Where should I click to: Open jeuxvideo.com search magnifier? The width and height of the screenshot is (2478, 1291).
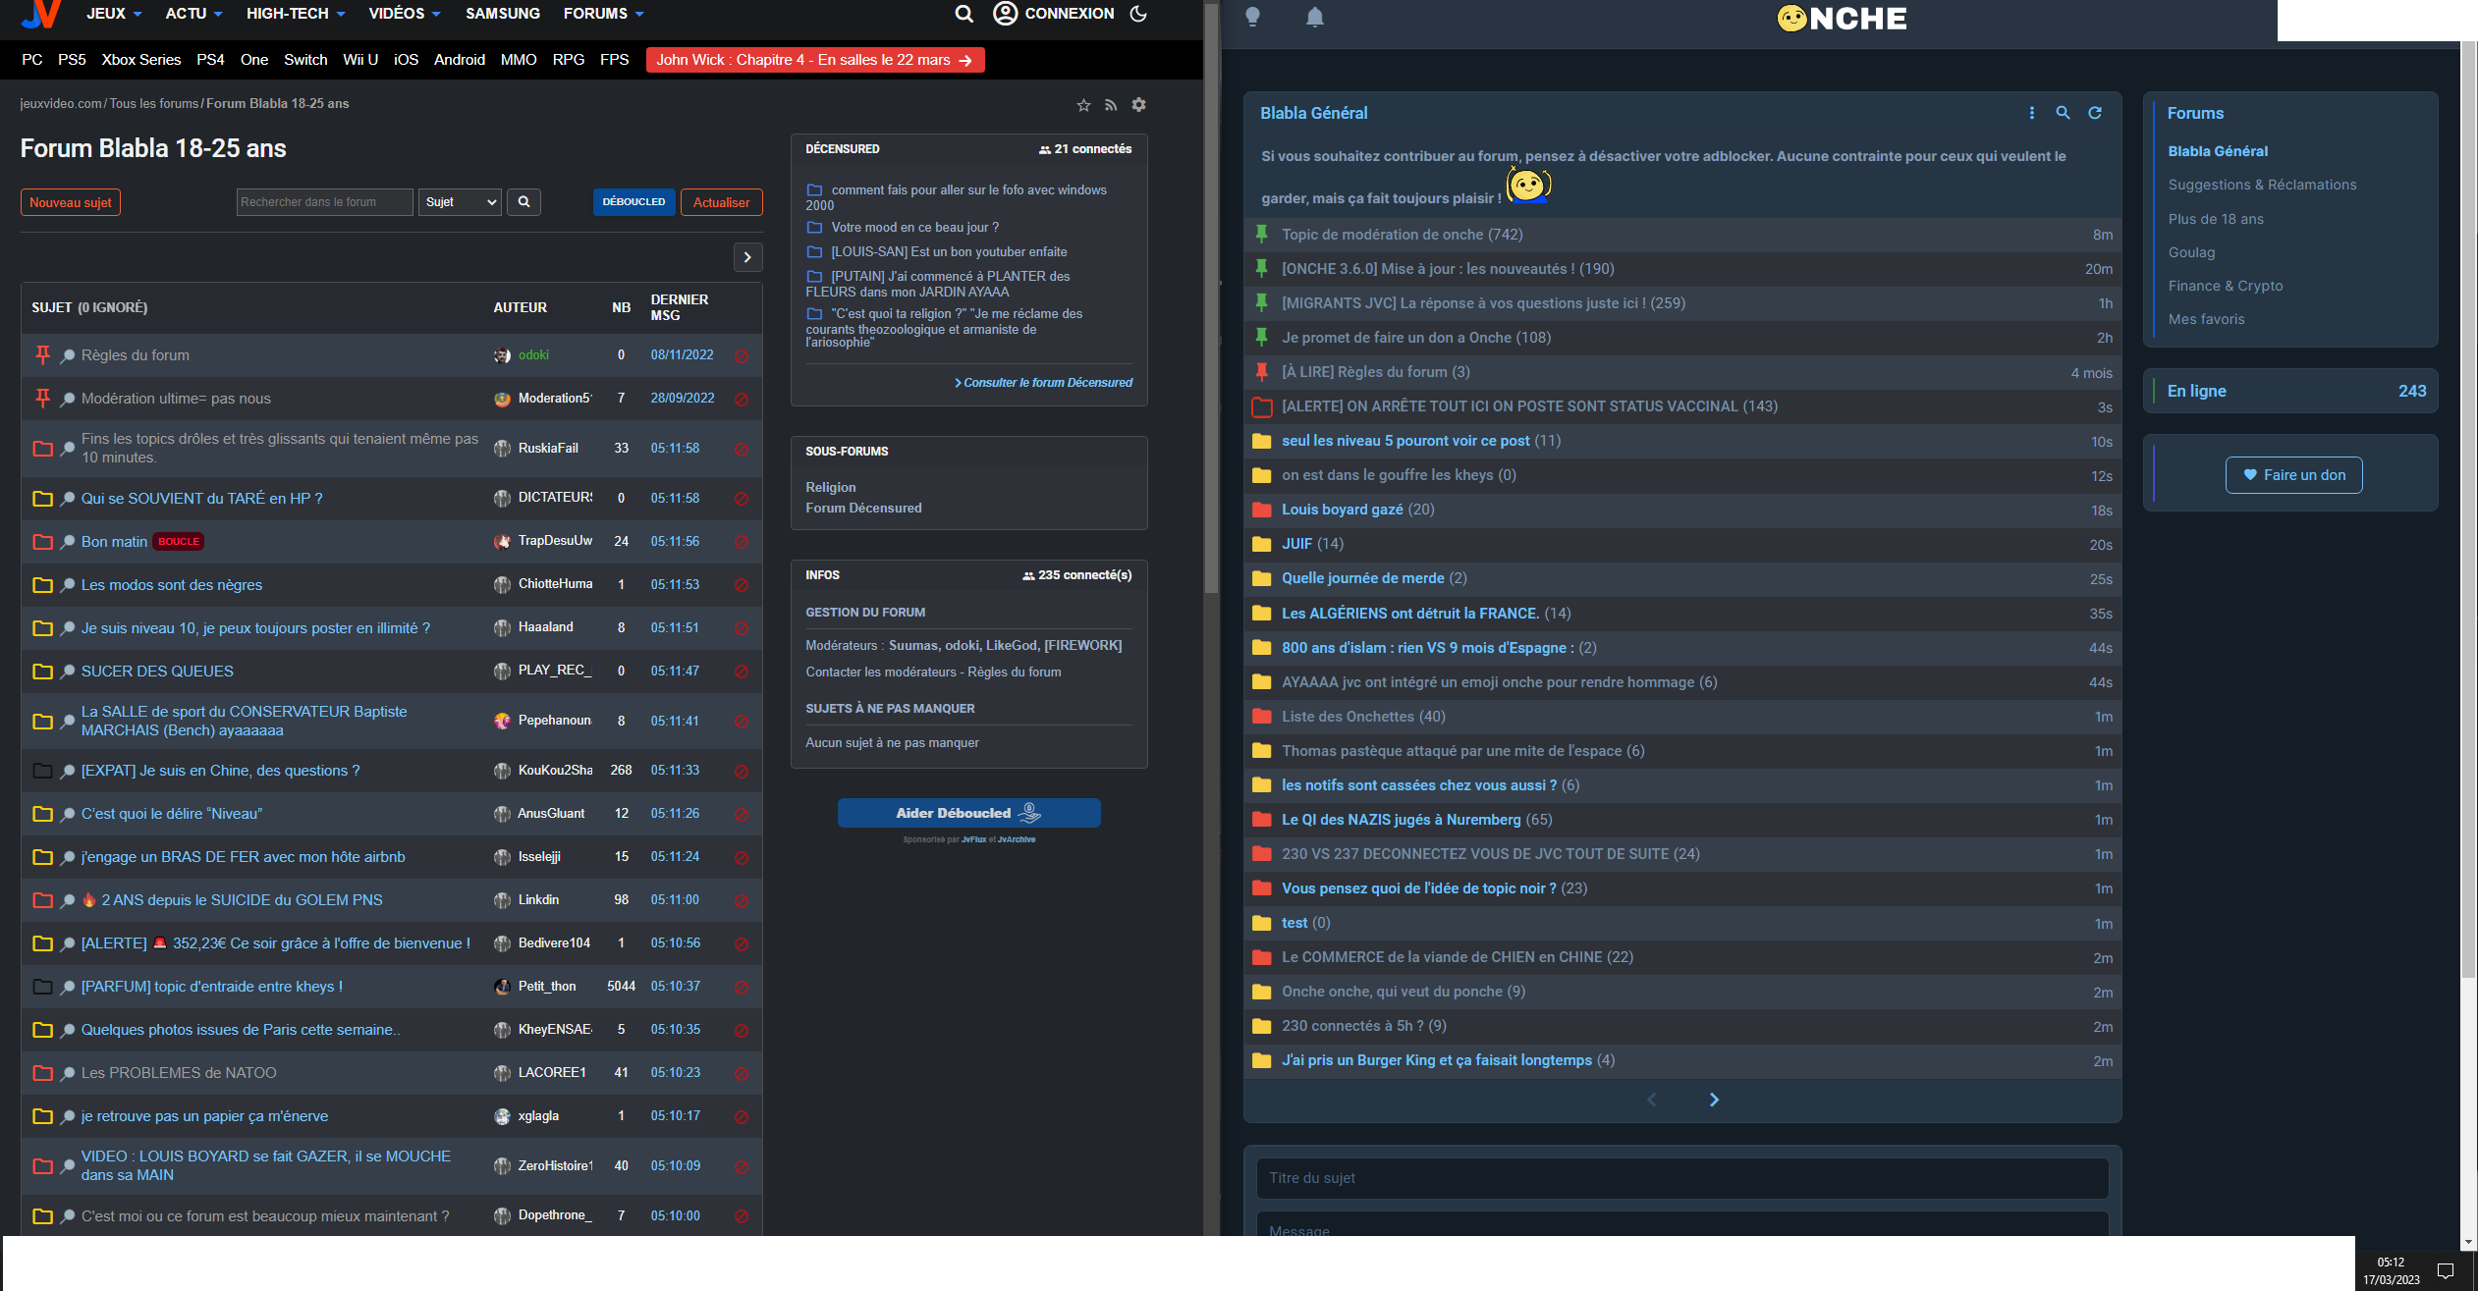tap(964, 14)
